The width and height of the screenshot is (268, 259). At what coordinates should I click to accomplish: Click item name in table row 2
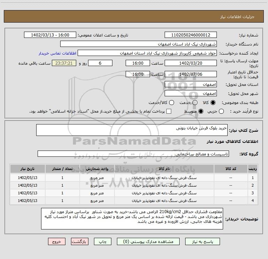pyautogui.click(x=164, y=185)
